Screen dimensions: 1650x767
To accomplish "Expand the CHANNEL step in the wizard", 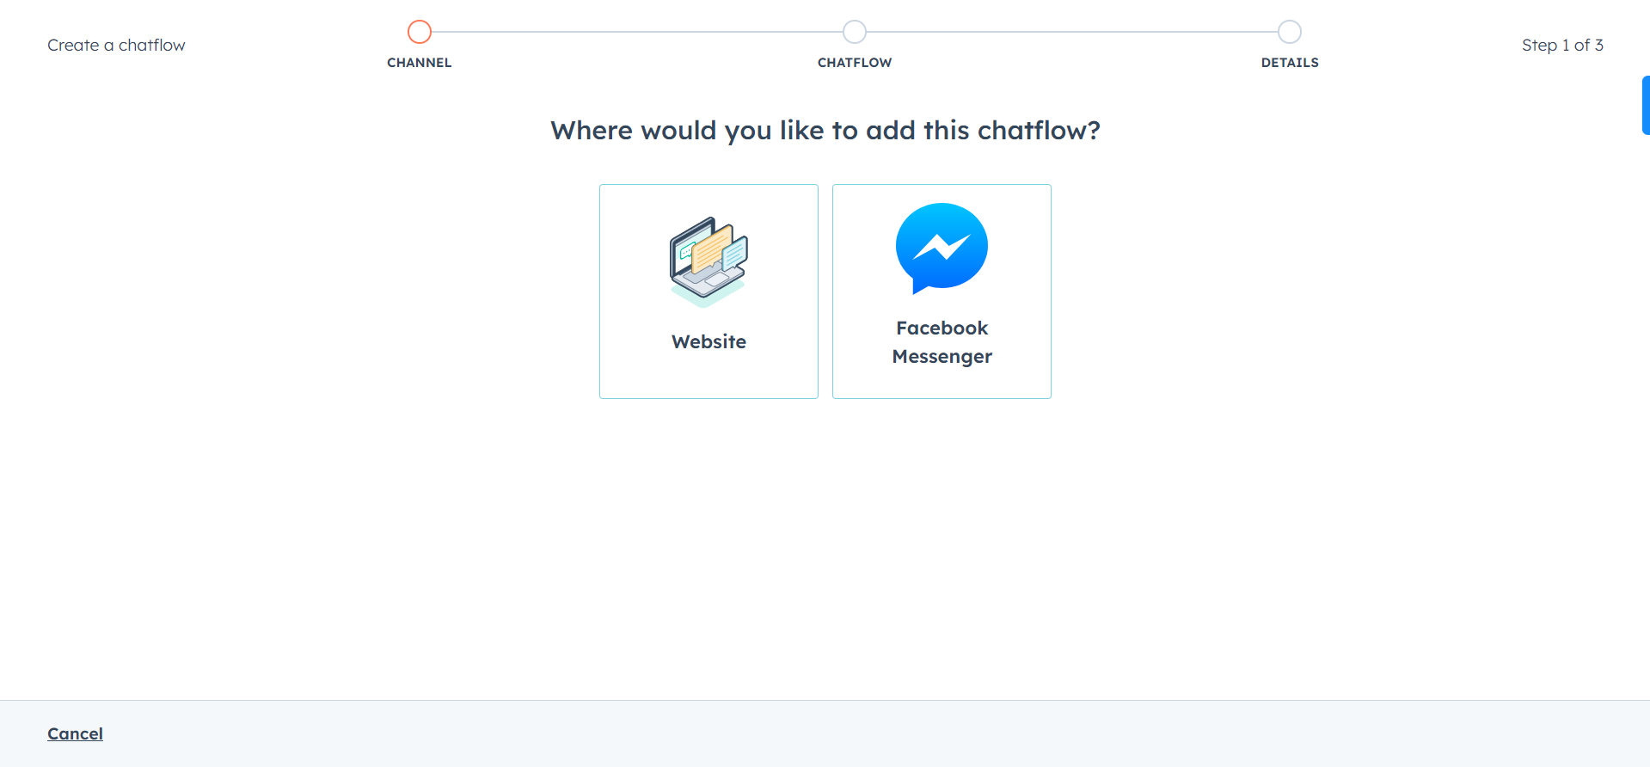I will click(x=419, y=45).
